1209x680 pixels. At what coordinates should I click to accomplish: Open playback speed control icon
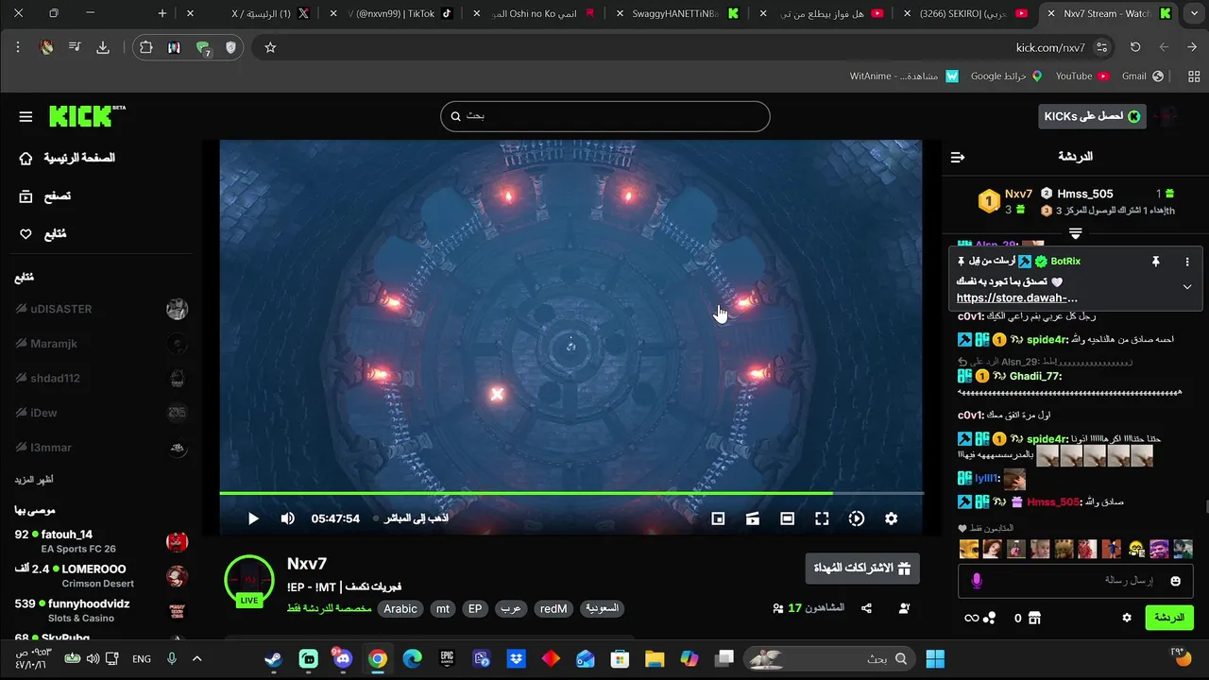857,518
